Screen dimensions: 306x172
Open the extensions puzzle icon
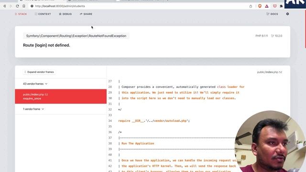(x=281, y=6)
